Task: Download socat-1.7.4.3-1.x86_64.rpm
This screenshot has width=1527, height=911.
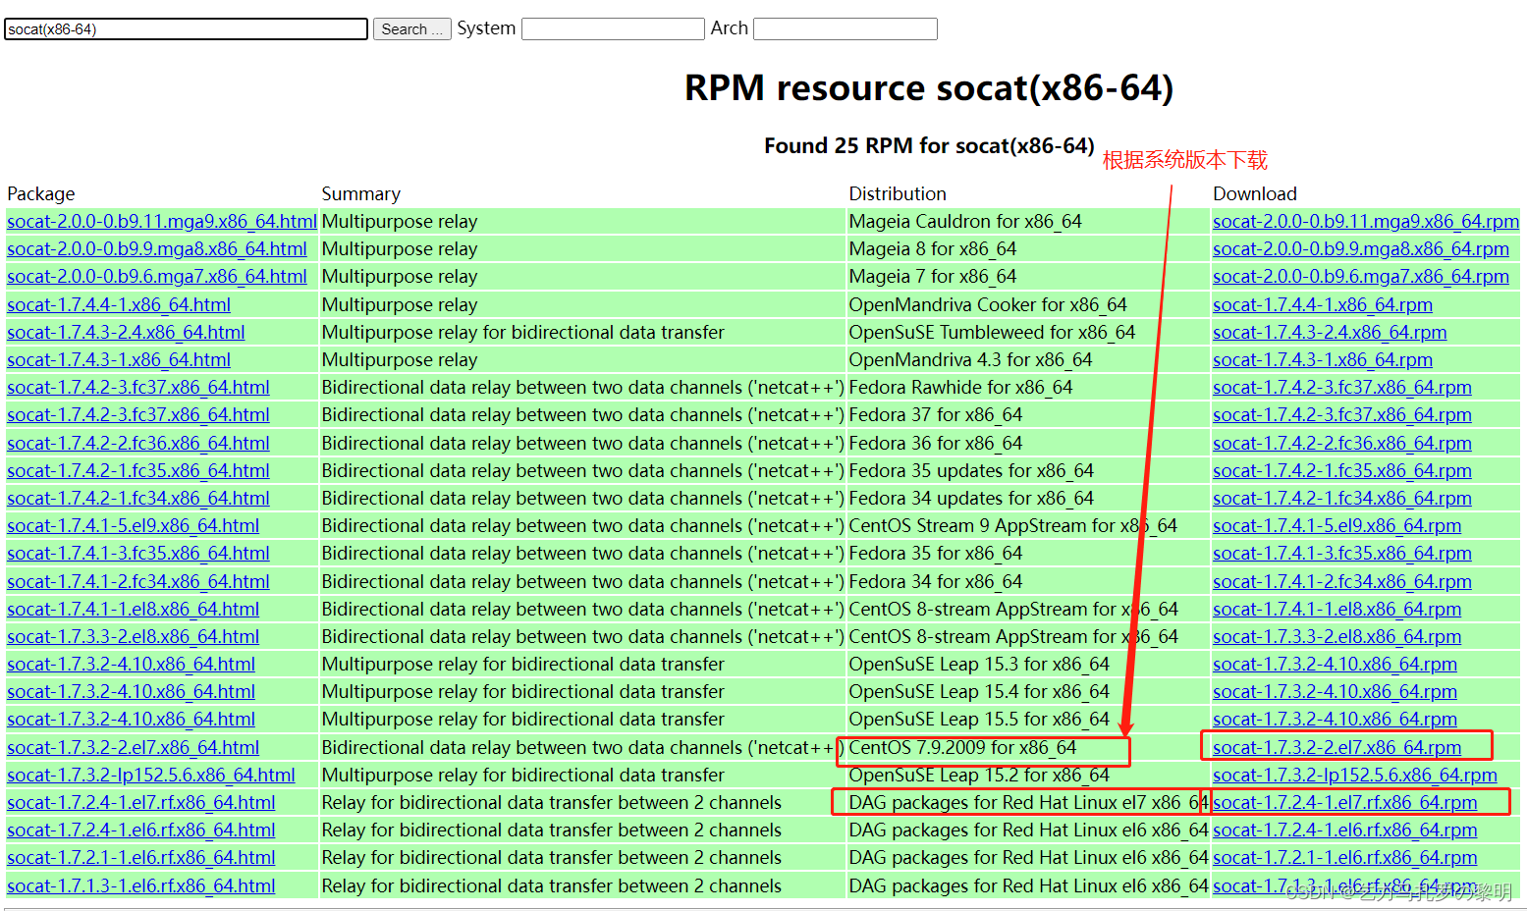Action: 1323,360
